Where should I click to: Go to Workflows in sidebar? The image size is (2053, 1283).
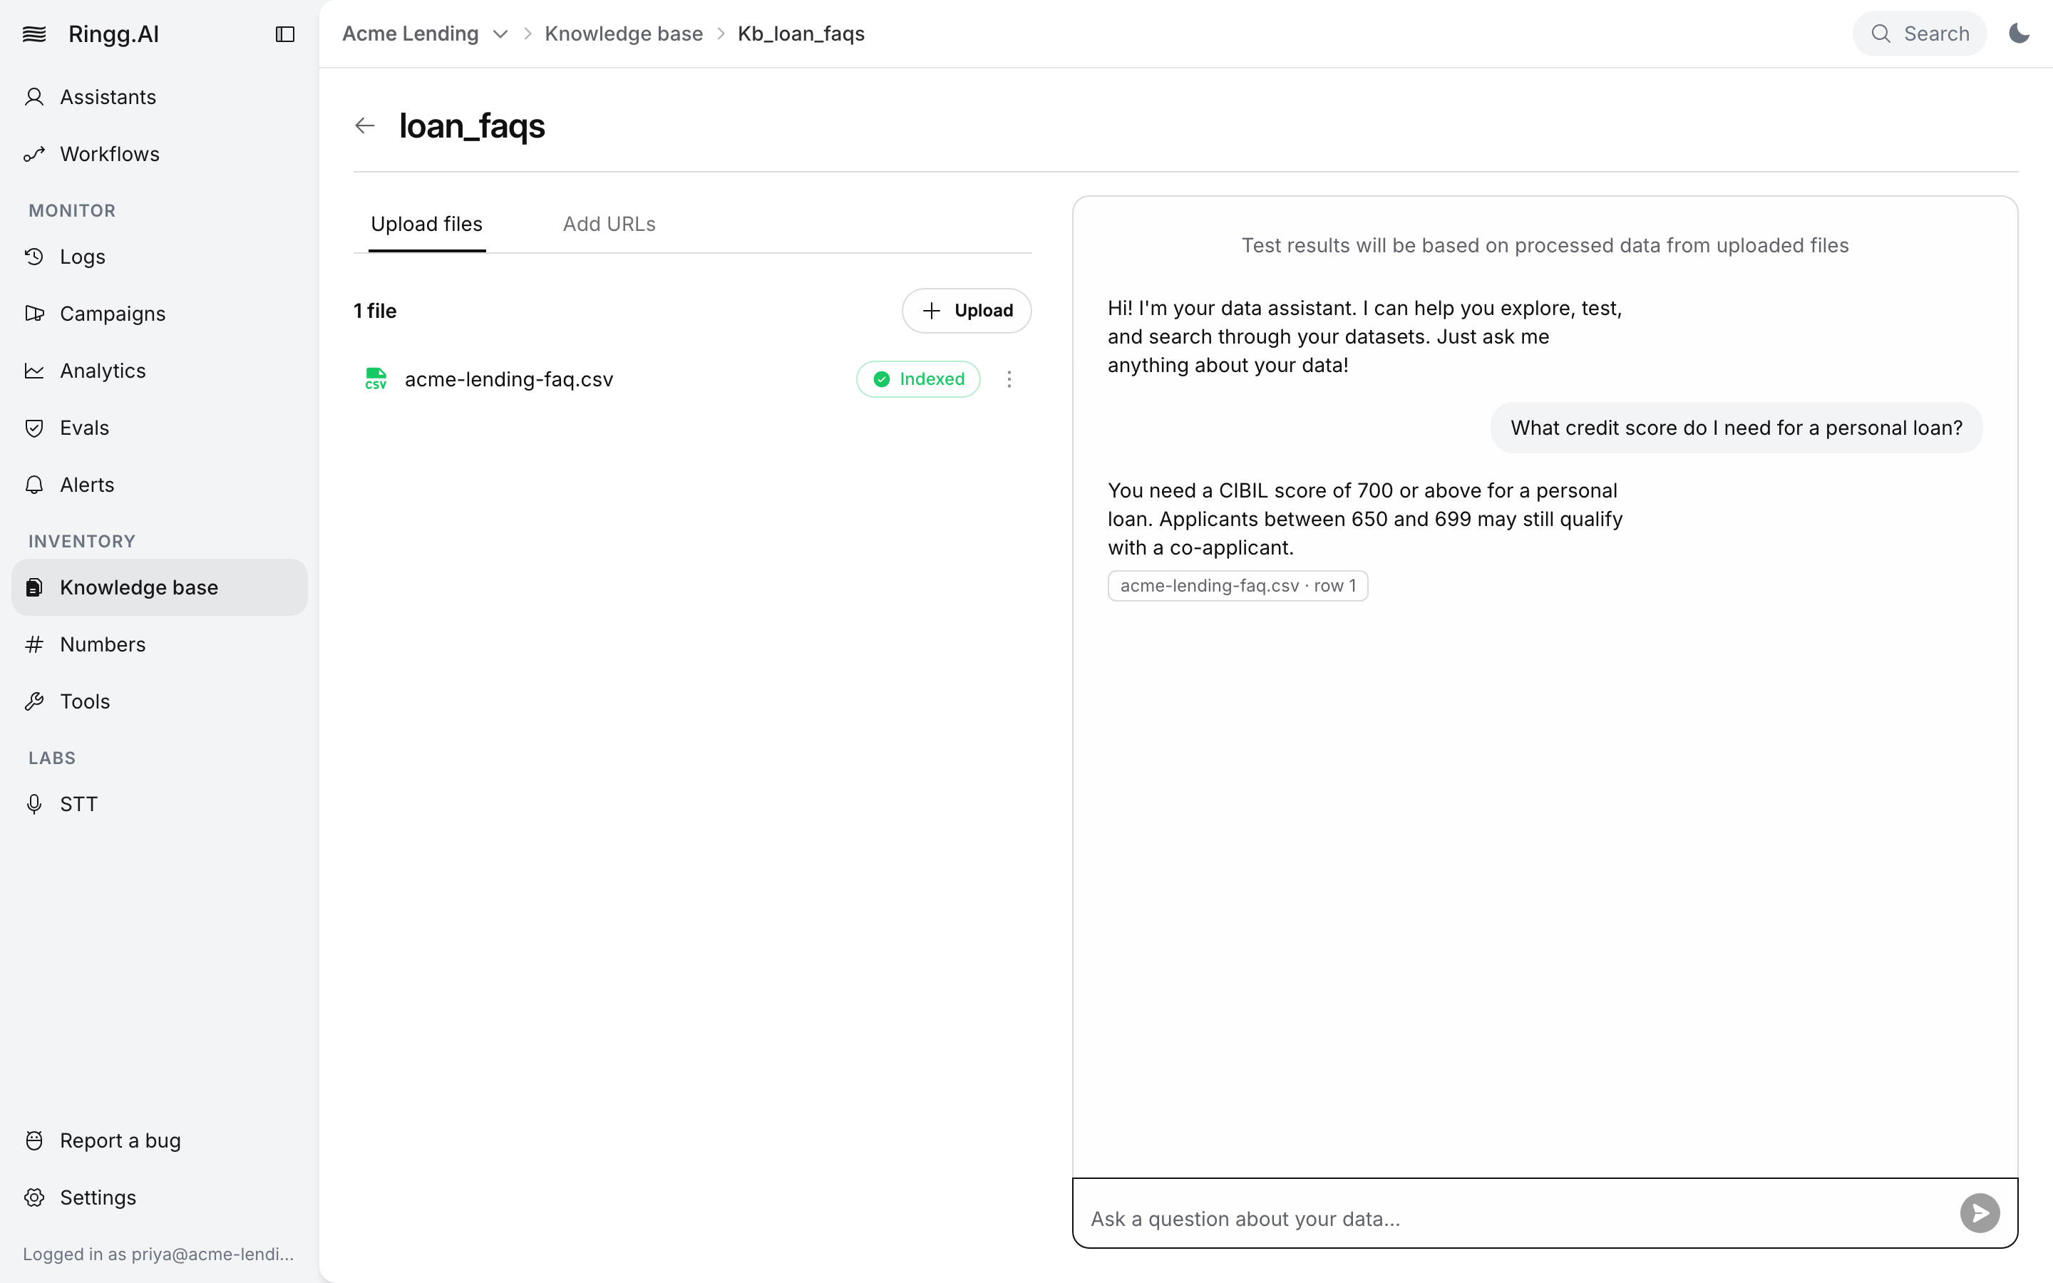160,153
